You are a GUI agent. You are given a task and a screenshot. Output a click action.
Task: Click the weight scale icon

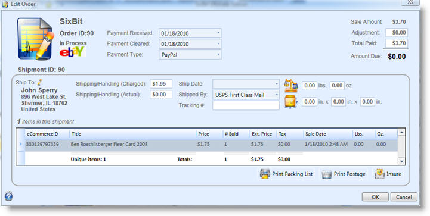291,86
